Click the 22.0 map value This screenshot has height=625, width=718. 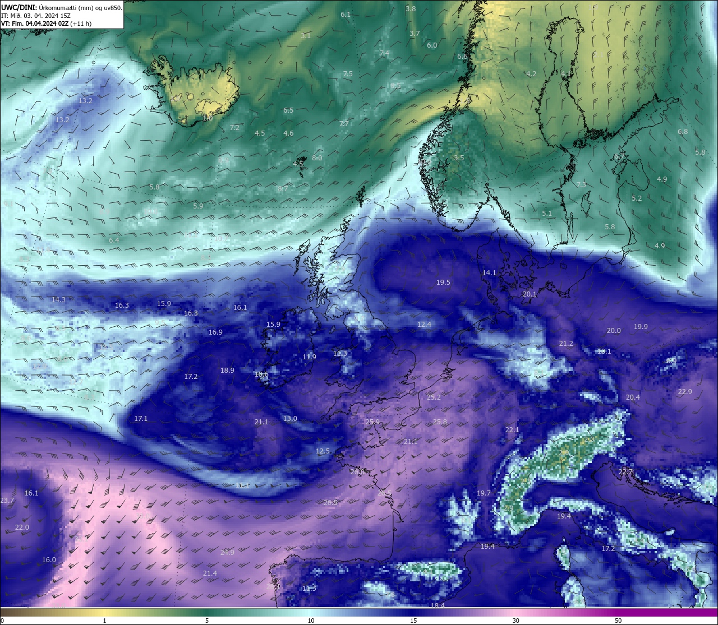pyautogui.click(x=22, y=527)
